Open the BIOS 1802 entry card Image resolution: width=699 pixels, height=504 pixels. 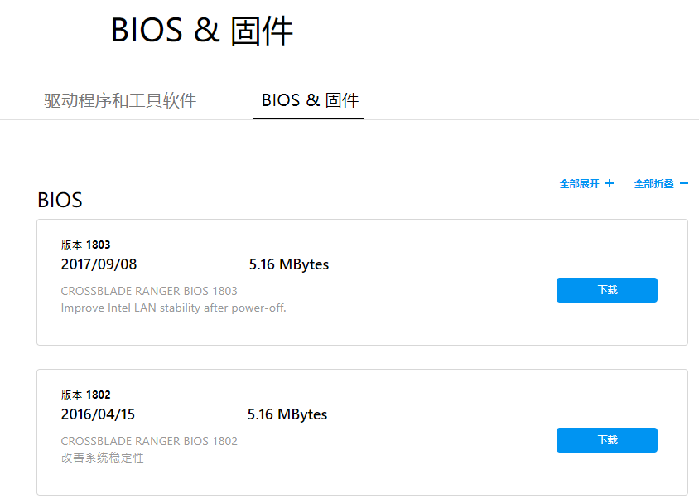click(x=362, y=425)
